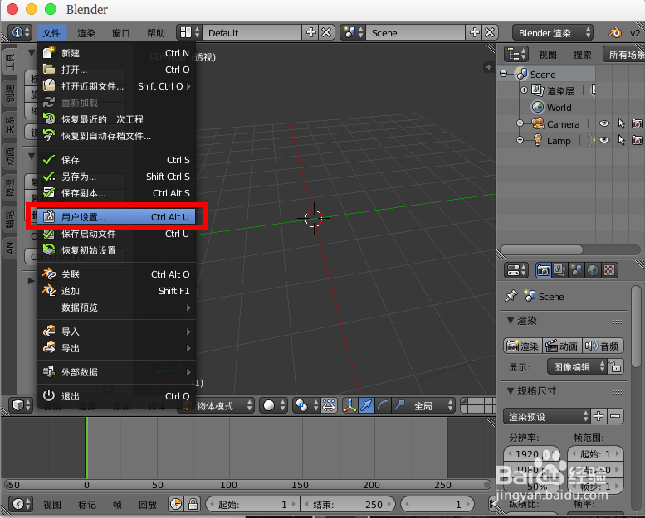Viewport: 645px width, 518px height.
Task: Toggle the lock beside 图像编辑 display
Action: (x=616, y=366)
